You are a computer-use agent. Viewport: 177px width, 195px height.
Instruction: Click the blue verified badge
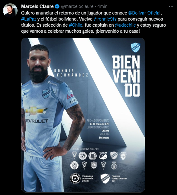pos(57,6)
